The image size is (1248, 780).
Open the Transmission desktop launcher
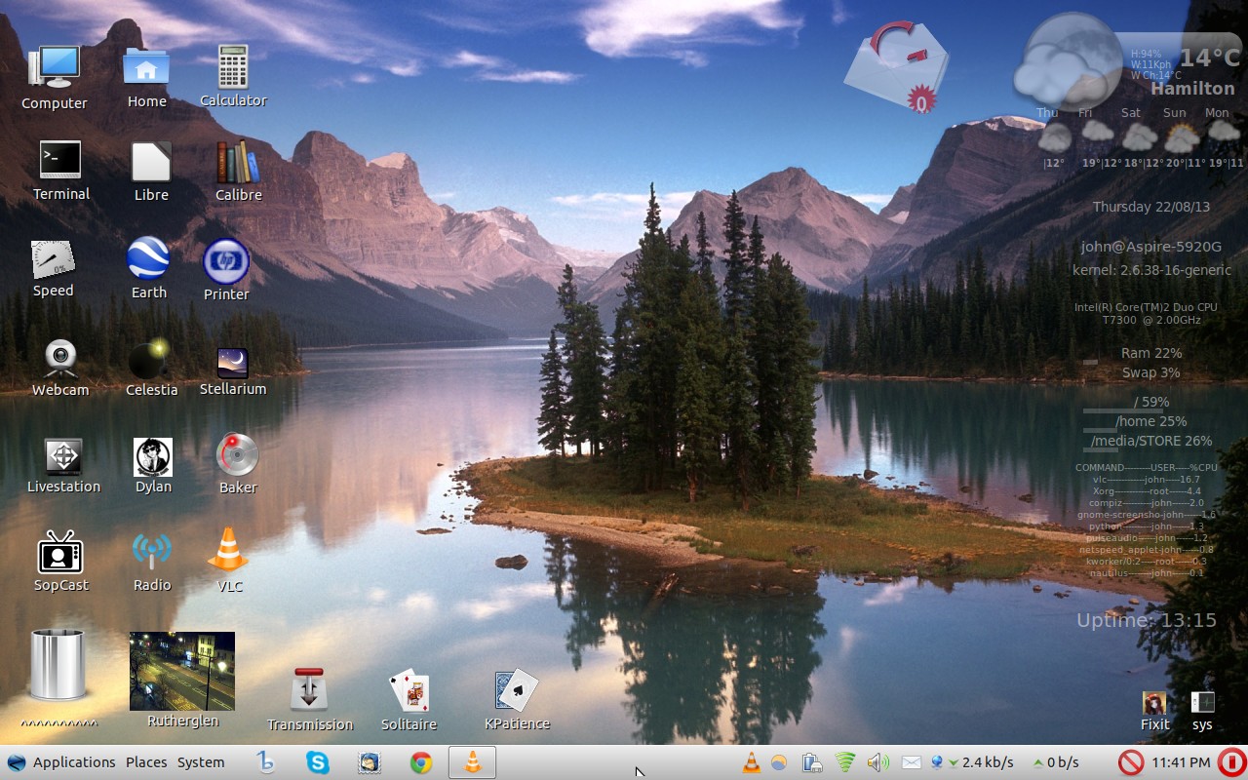[x=309, y=690]
